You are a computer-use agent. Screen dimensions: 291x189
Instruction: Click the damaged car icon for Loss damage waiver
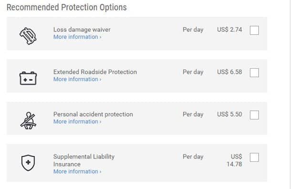(28, 36)
